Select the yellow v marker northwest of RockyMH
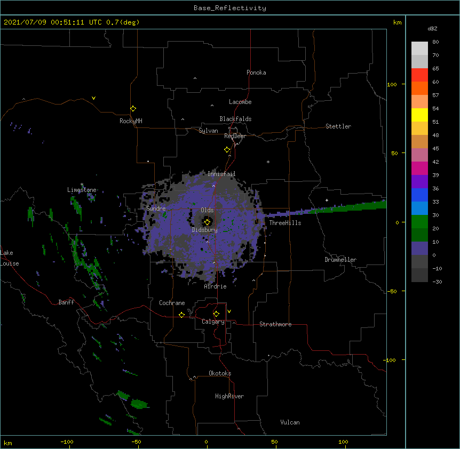Image resolution: width=460 pixels, height=449 pixels. pyautogui.click(x=93, y=98)
